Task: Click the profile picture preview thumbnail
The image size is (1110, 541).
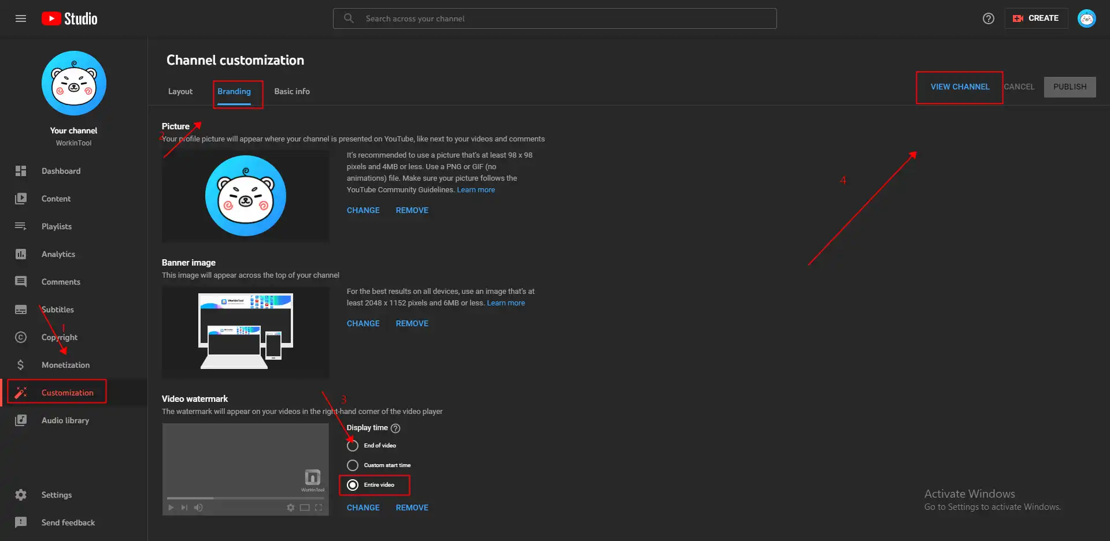Action: coord(246,196)
